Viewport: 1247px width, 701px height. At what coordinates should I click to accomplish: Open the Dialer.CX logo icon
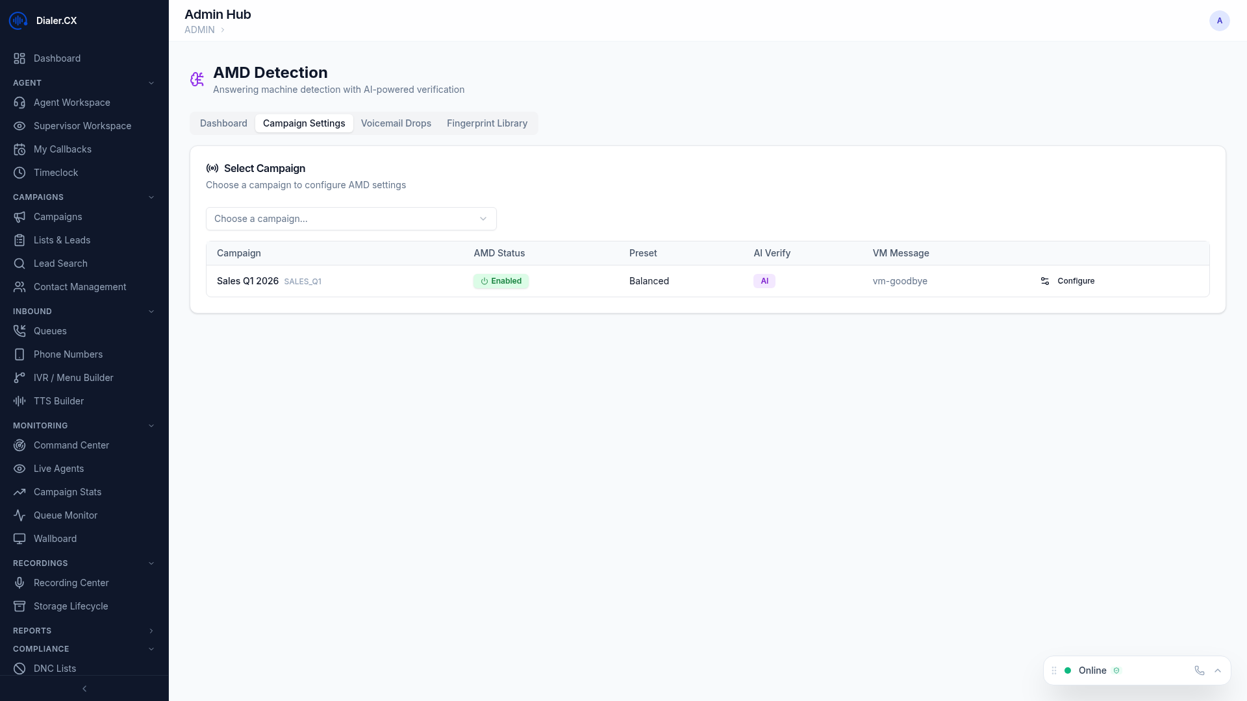tap(18, 20)
